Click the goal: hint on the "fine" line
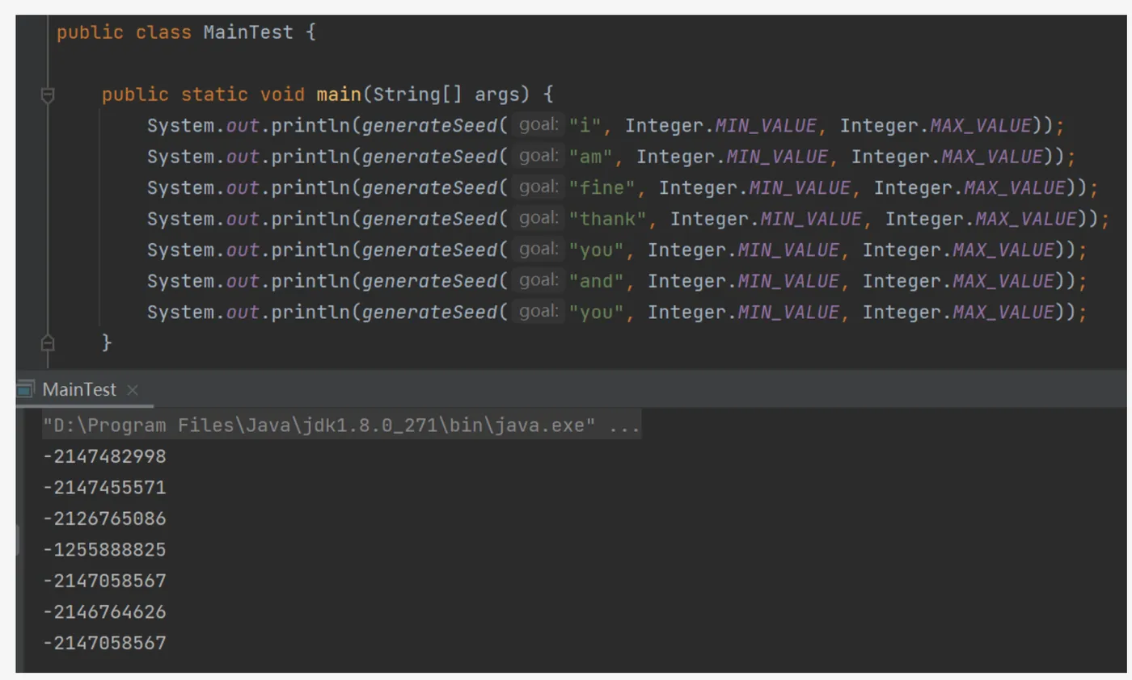Screen dimensions: 1132x680 click(x=538, y=187)
